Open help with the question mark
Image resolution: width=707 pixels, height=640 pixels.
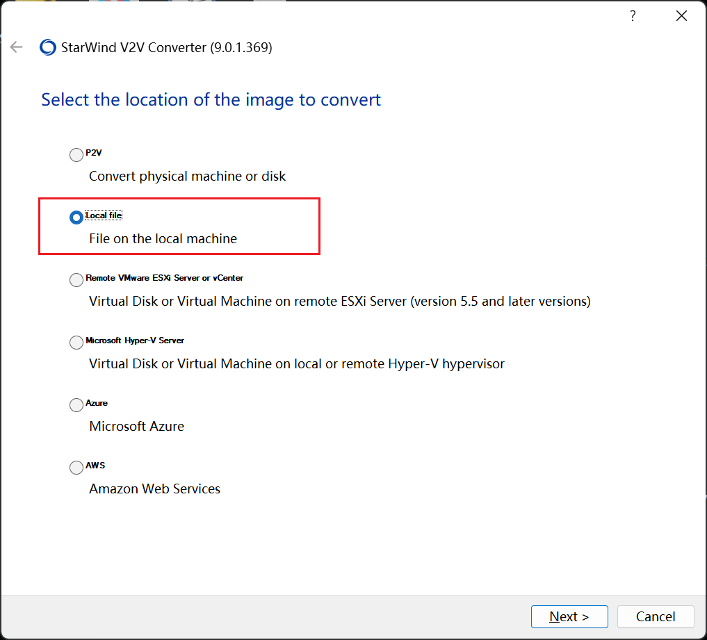pos(632,17)
